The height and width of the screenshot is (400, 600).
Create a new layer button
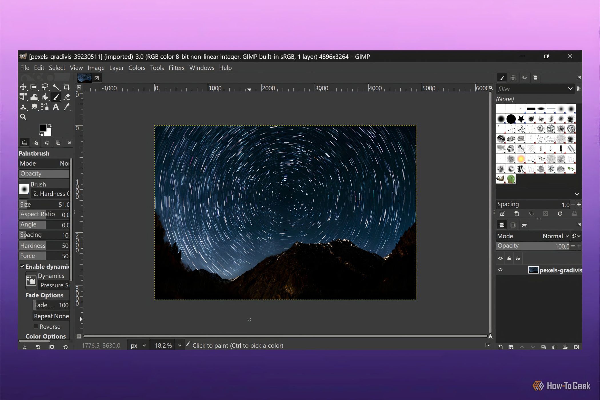[501, 347]
